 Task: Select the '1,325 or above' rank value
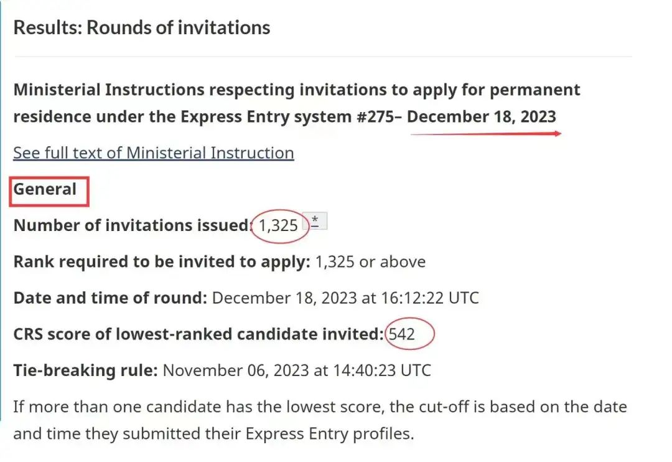[370, 262]
